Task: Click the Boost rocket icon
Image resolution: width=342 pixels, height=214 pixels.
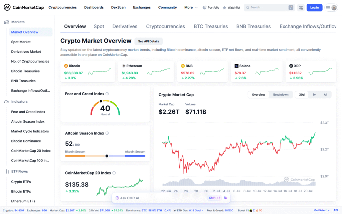Action: pyautogui.click(x=257, y=211)
